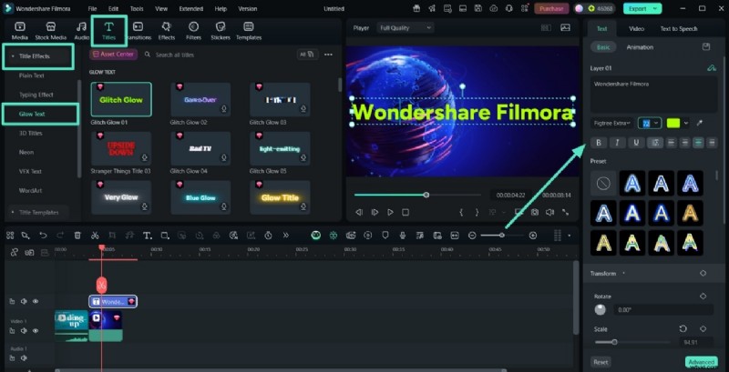Expand the Title Templates section
729x372 pixels.
coord(40,212)
